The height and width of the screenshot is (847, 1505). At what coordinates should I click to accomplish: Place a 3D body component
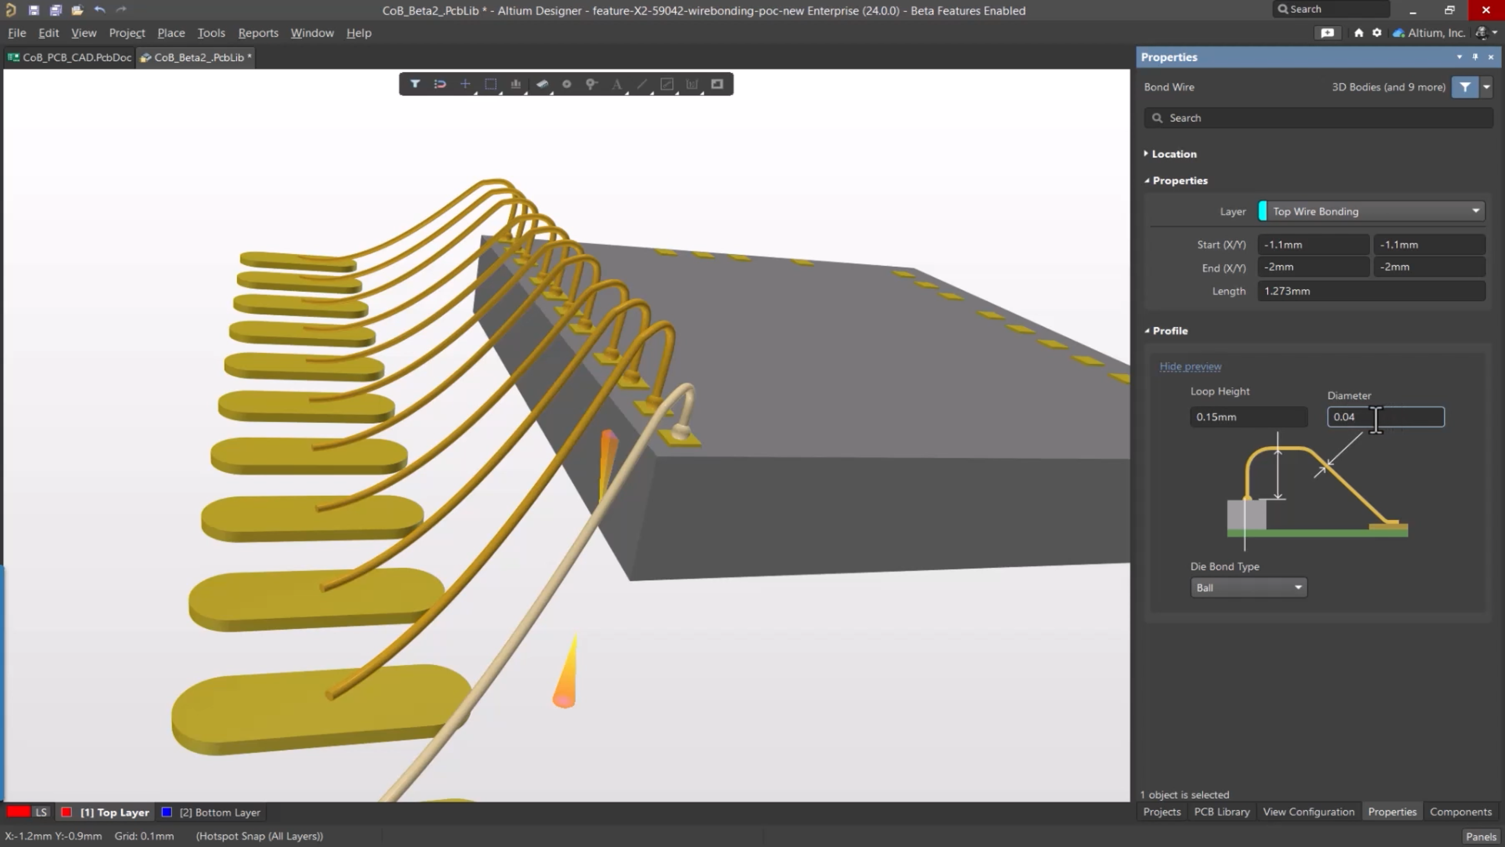coord(542,84)
